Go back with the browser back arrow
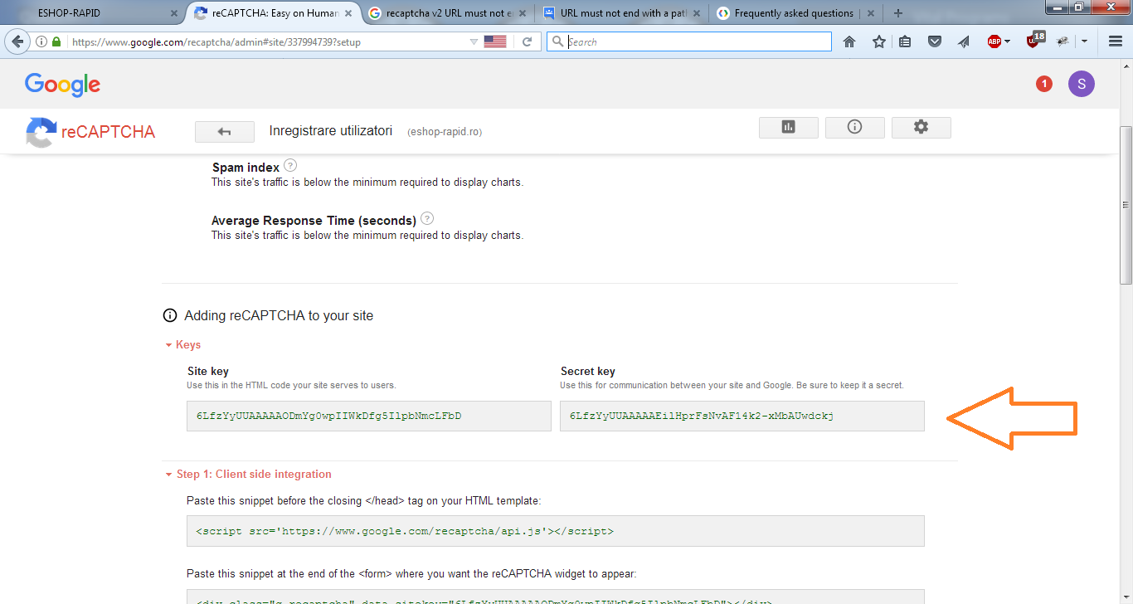1133x604 pixels. pyautogui.click(x=17, y=41)
